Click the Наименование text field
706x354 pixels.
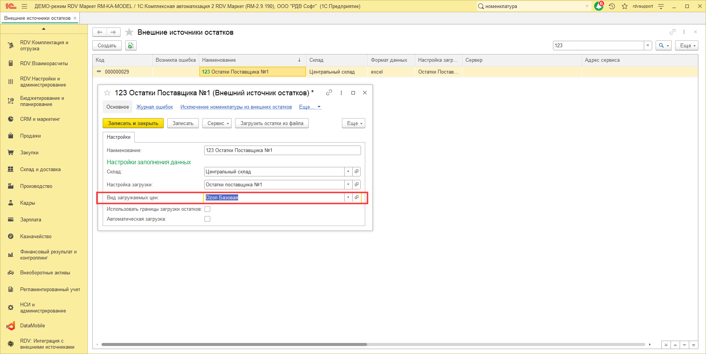(282, 151)
